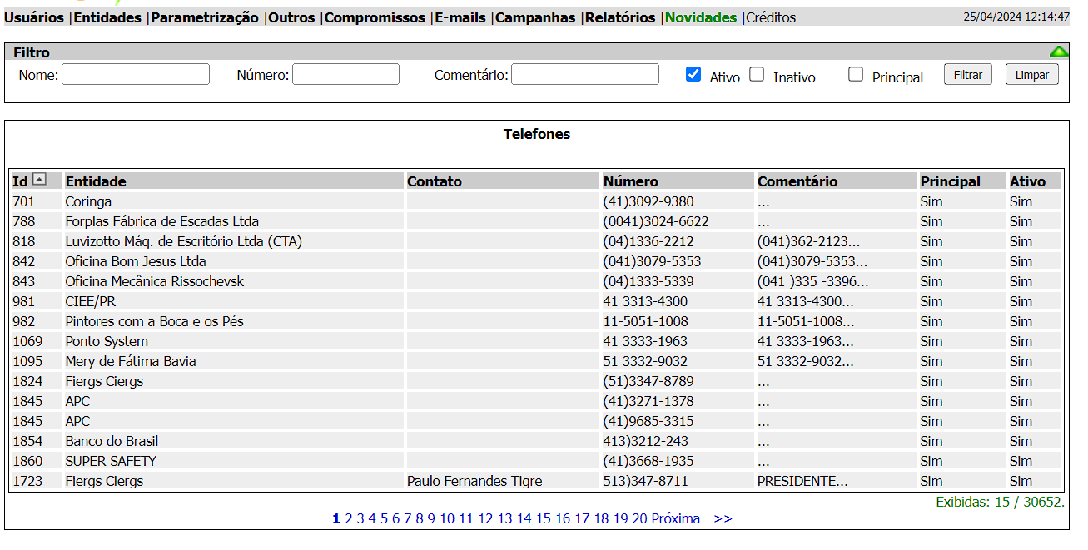
Task: Click the Id column sort arrow icon
Action: [39, 181]
